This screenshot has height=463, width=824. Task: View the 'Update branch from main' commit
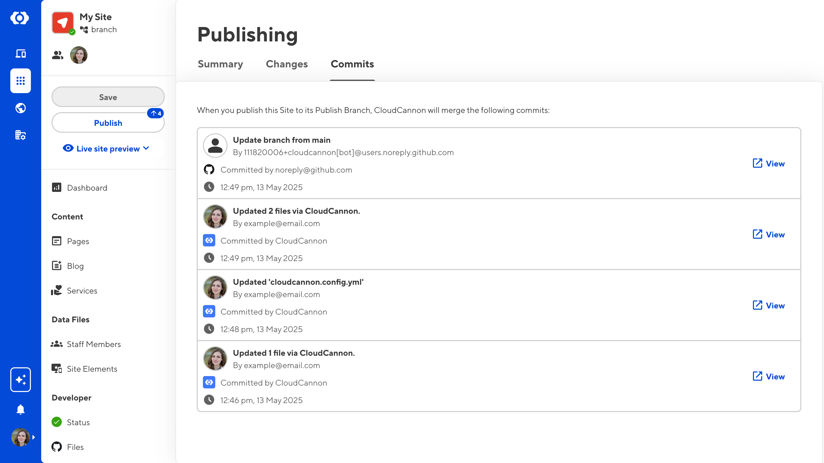click(x=768, y=164)
